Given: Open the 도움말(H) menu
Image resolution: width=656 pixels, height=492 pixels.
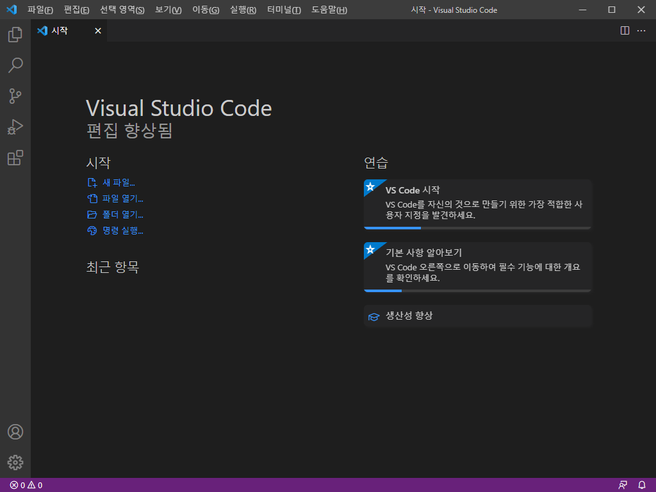Looking at the screenshot, I should pos(329,10).
